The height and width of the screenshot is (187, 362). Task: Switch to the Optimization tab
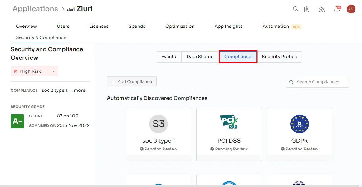pyautogui.click(x=180, y=26)
